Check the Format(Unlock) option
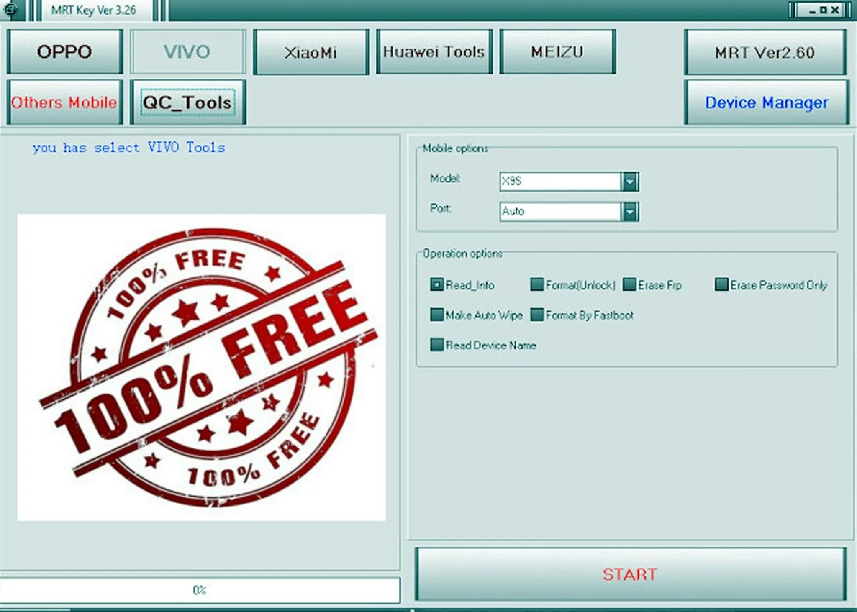Image resolution: width=857 pixels, height=612 pixels. [x=536, y=284]
